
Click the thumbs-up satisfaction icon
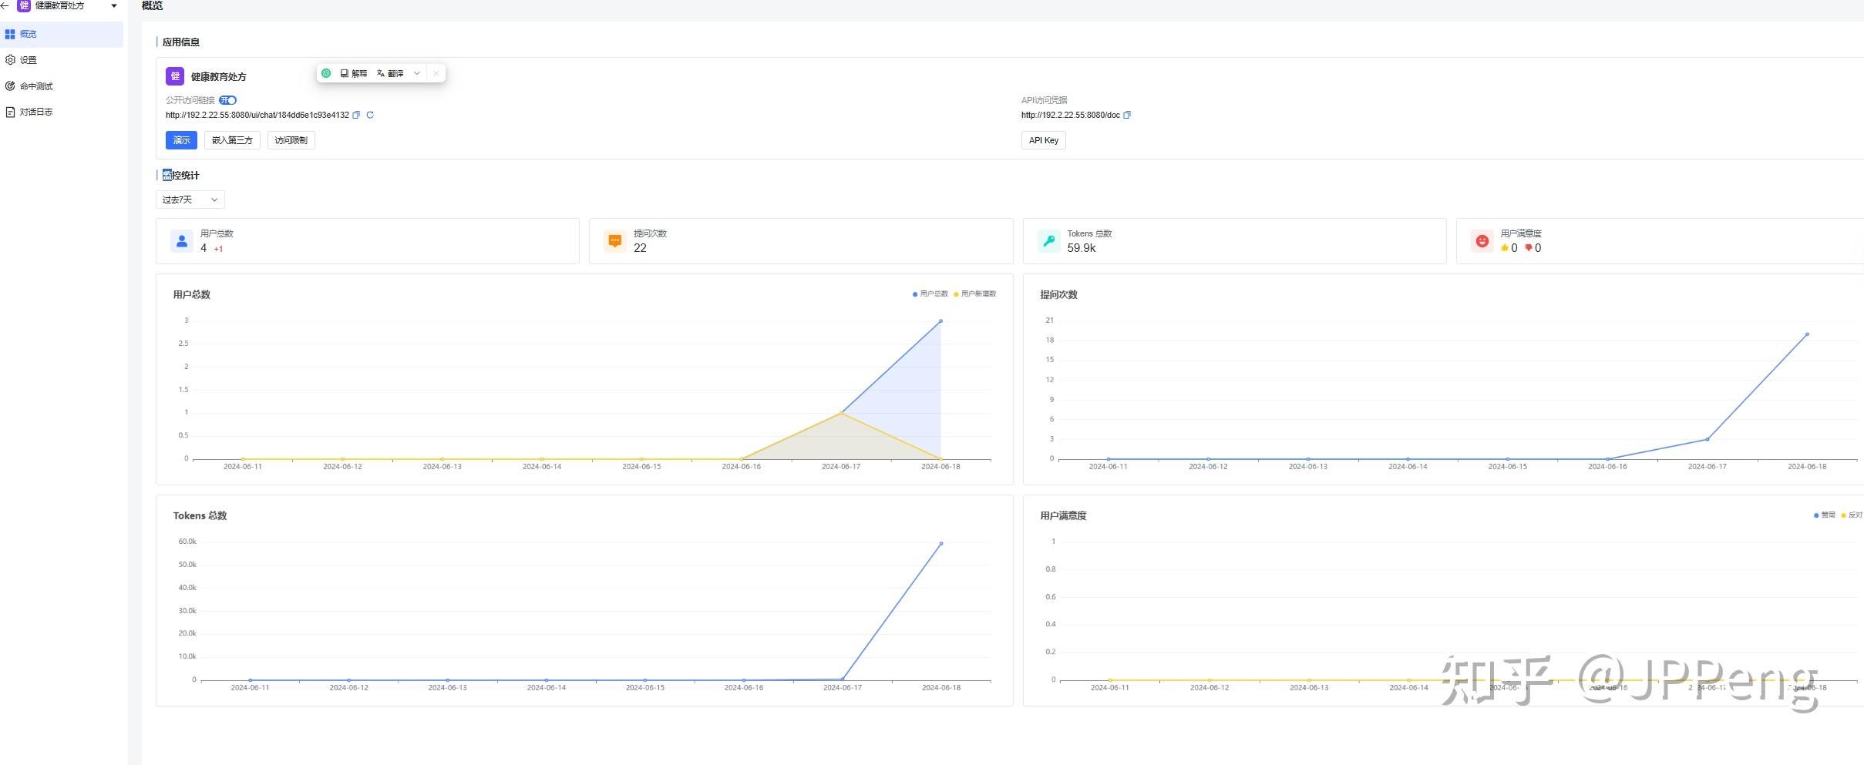click(1504, 247)
